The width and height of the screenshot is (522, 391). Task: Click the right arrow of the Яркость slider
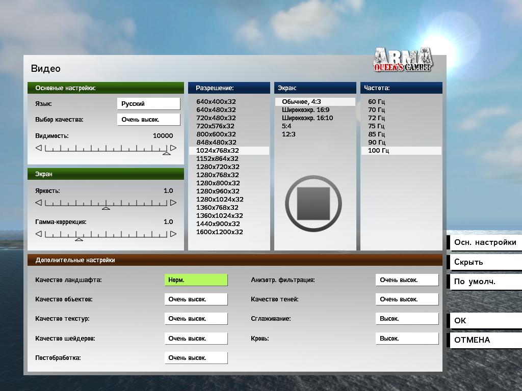click(x=173, y=203)
